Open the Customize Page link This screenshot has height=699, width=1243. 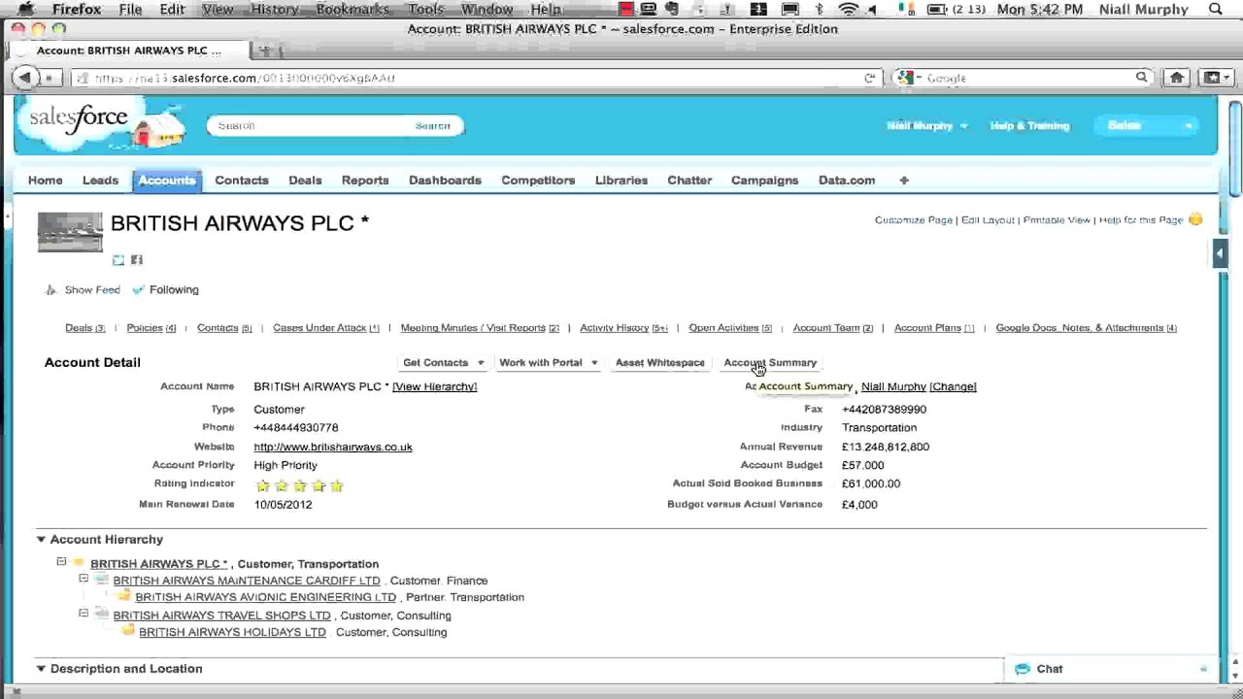[x=914, y=220]
